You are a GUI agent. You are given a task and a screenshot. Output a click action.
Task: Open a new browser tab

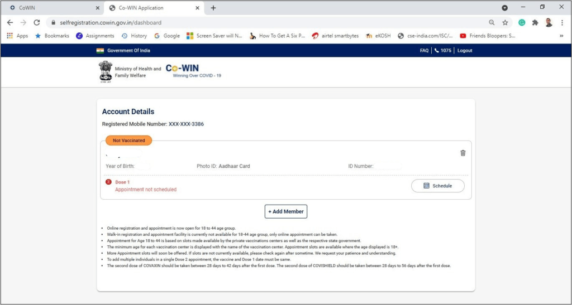[x=213, y=8]
